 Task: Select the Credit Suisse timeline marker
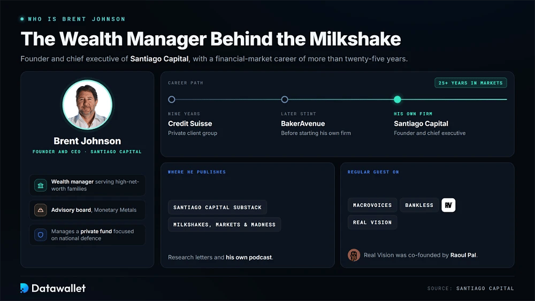(x=172, y=99)
